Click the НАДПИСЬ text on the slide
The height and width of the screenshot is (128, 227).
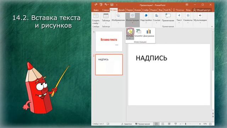151,58
